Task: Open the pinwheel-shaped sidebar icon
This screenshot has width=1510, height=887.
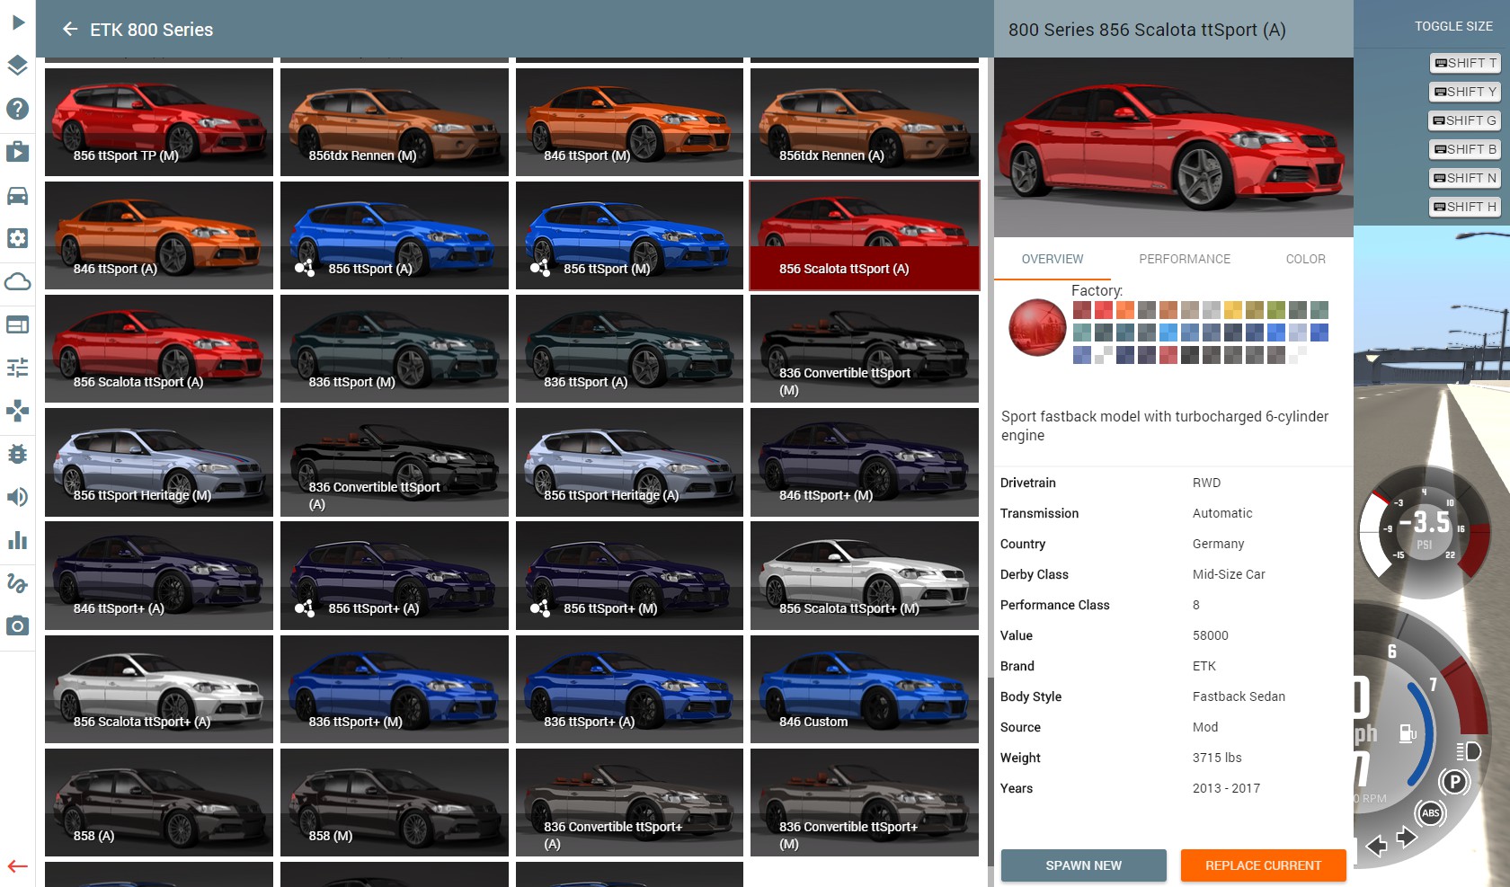Action: coord(18,411)
